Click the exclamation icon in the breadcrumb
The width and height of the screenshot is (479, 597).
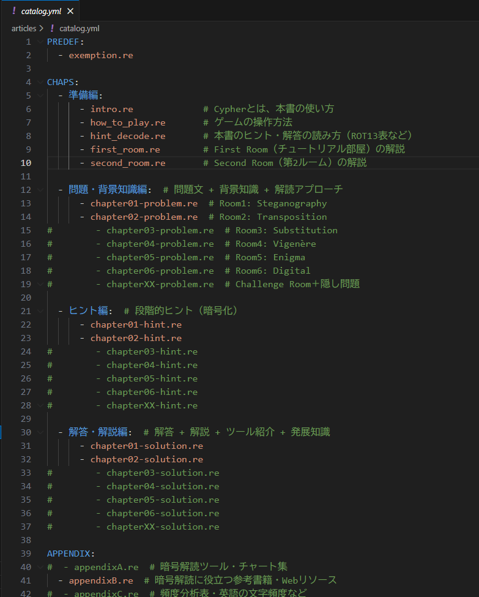point(52,28)
